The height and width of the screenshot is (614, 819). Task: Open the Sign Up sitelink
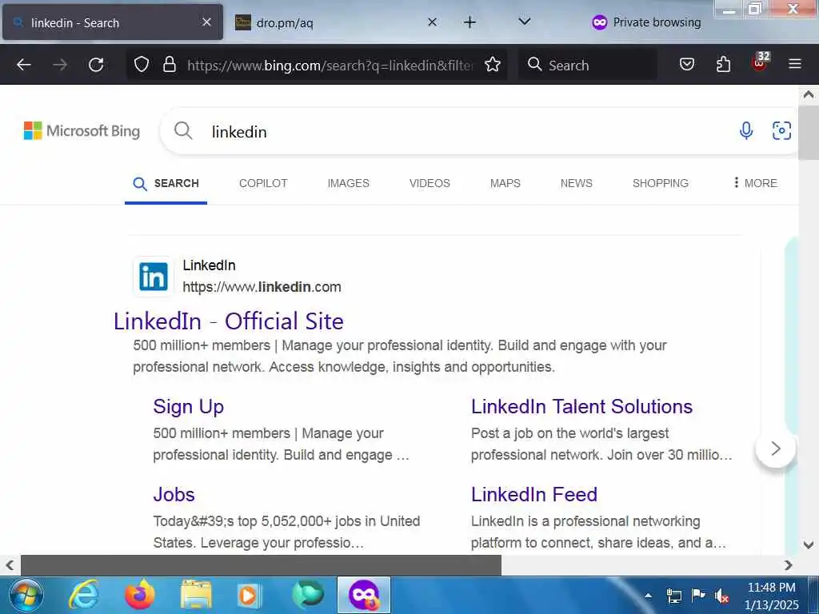coord(189,407)
